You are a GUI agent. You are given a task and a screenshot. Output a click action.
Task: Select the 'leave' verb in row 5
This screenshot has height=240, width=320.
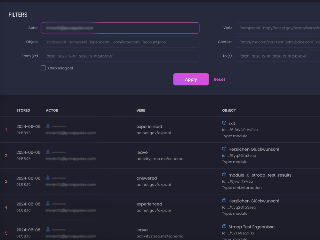[142, 230]
